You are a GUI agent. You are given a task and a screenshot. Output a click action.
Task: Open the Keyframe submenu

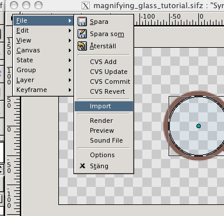click(x=43, y=90)
